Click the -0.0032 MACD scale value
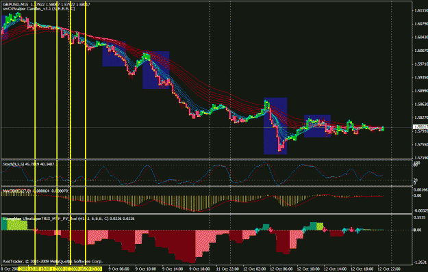This screenshot has height=272, width=428. [421, 210]
